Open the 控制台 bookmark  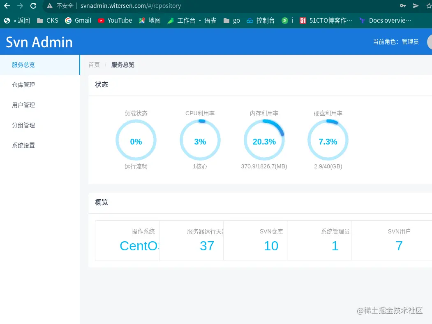(261, 21)
